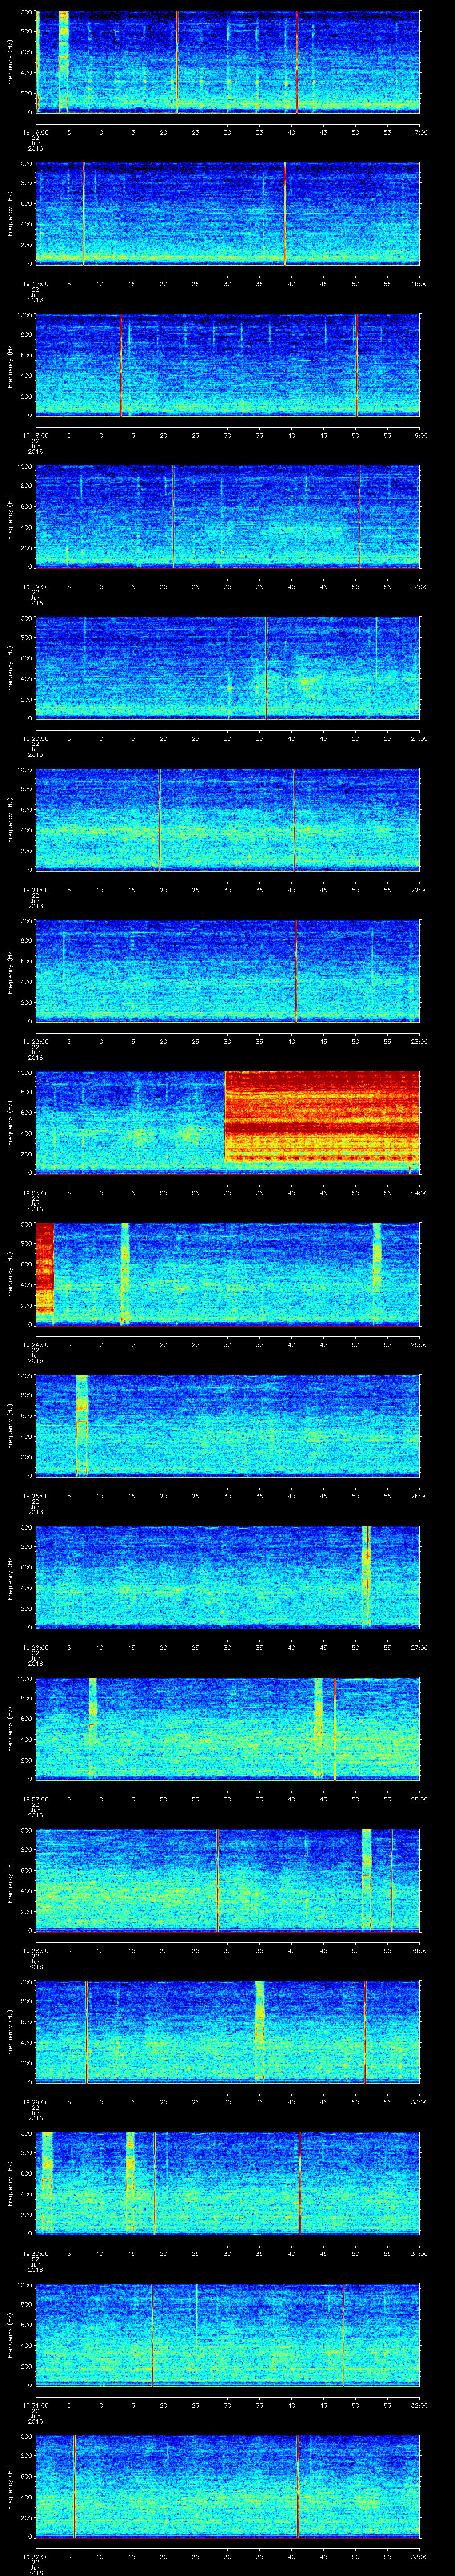This screenshot has width=455, height=2576.
Task: Click the red vertical line near 41 s in 19:22 spectrogram
Action: click(x=297, y=970)
